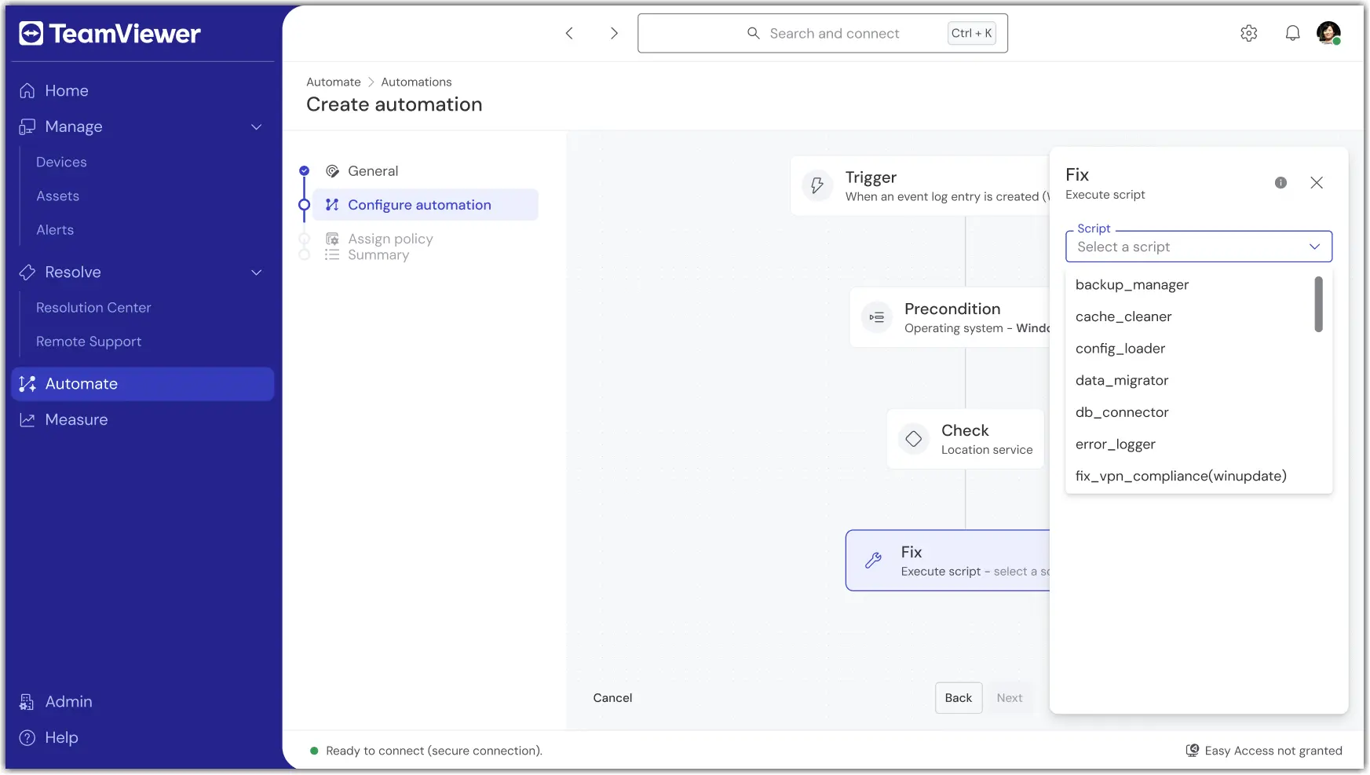Click the Next button
The height and width of the screenshot is (775, 1370).
pyautogui.click(x=1010, y=698)
